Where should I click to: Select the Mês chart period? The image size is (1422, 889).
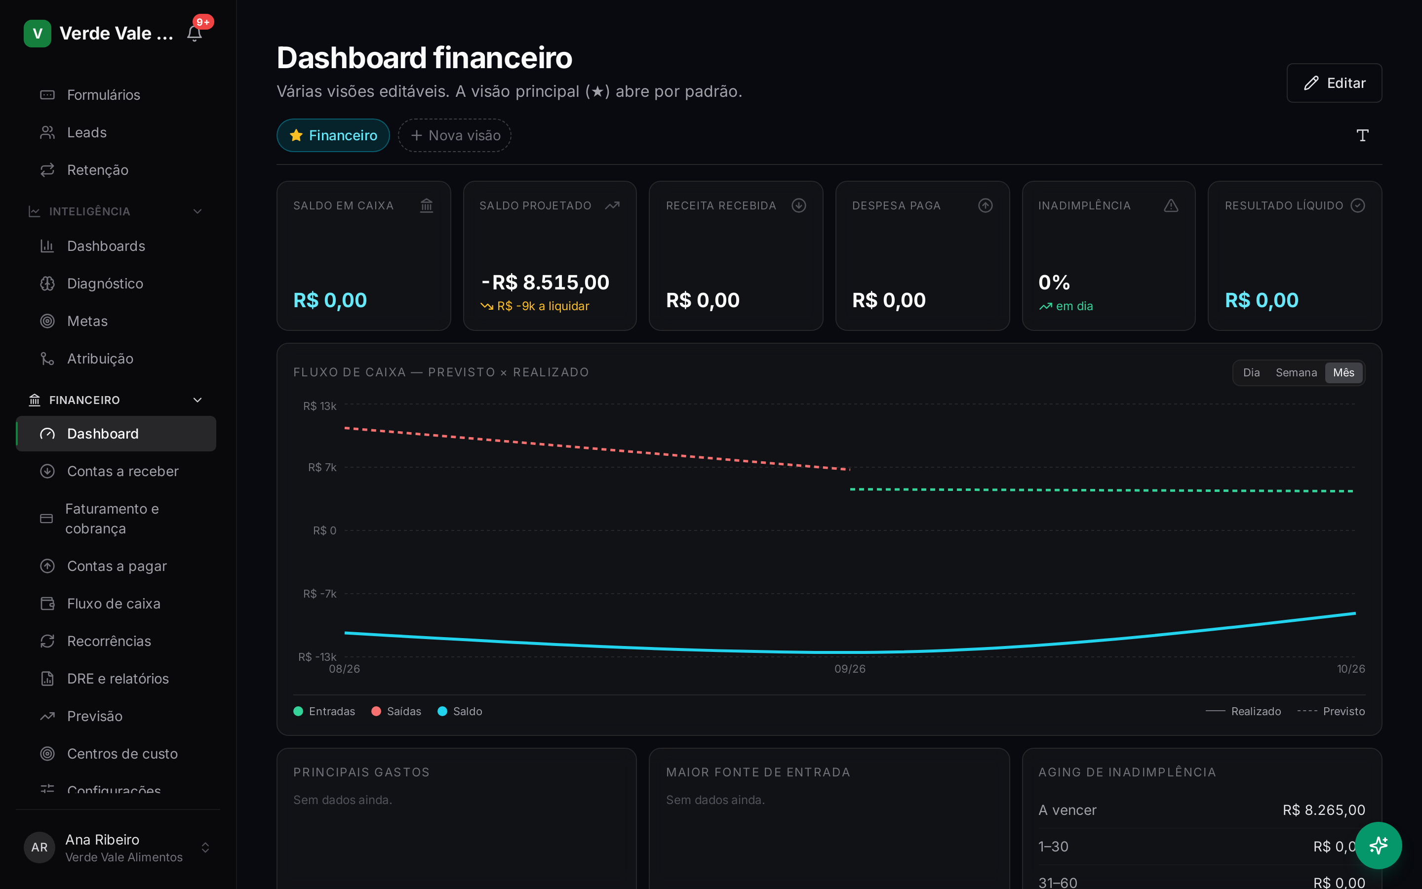tap(1343, 372)
